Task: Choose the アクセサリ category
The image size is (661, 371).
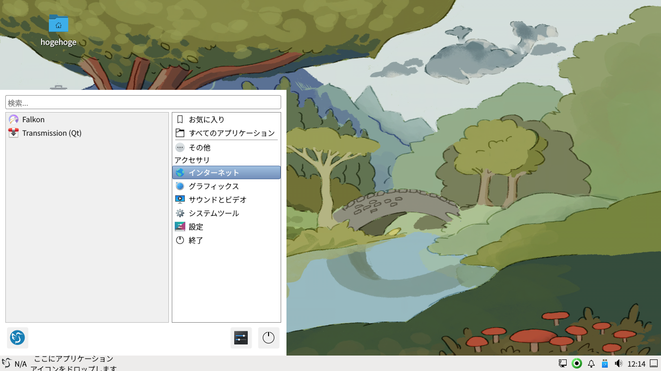Action: pos(226,160)
